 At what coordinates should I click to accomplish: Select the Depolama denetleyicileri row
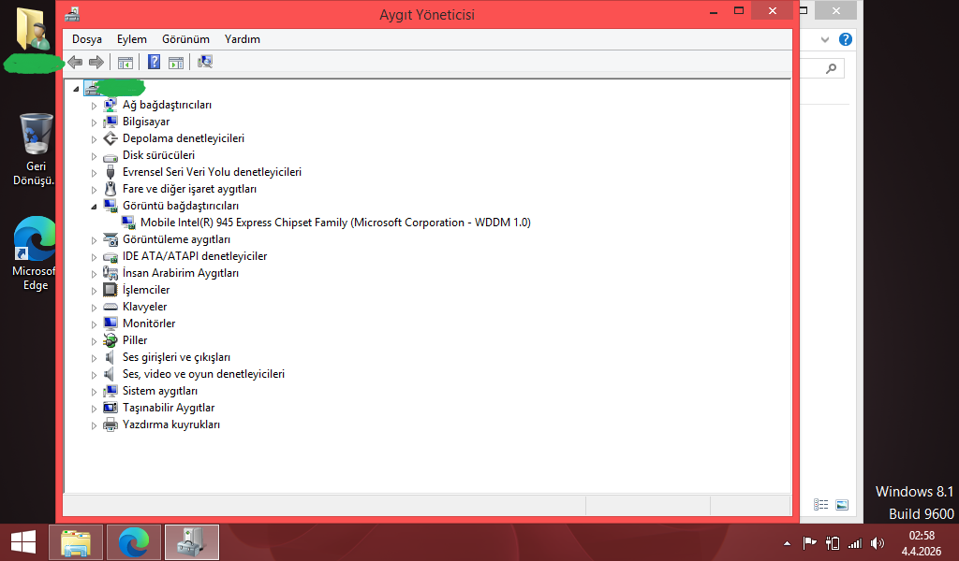(x=183, y=138)
